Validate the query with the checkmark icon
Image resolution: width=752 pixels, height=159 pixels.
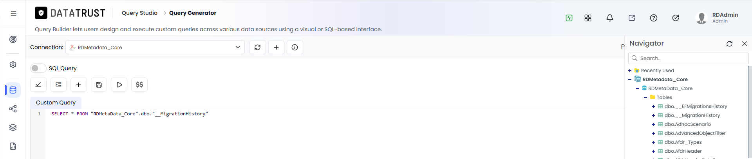click(x=38, y=85)
